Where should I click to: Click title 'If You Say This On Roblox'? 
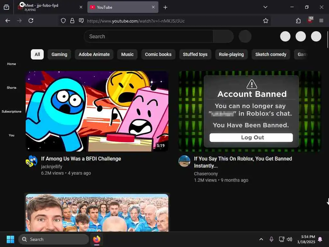243,162
